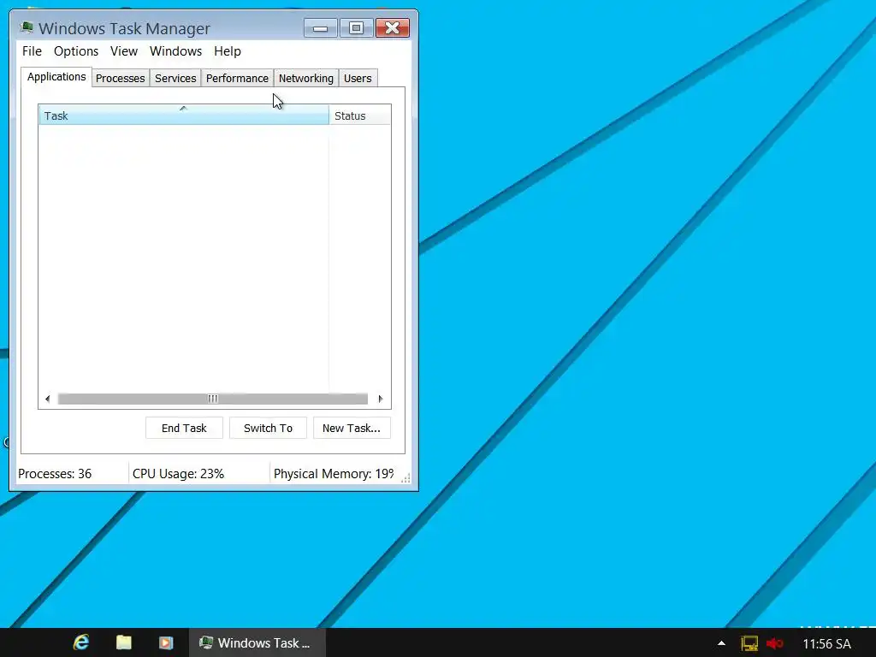Screen dimensions: 876x657
Task: Click the New Task... button
Action: click(x=352, y=428)
